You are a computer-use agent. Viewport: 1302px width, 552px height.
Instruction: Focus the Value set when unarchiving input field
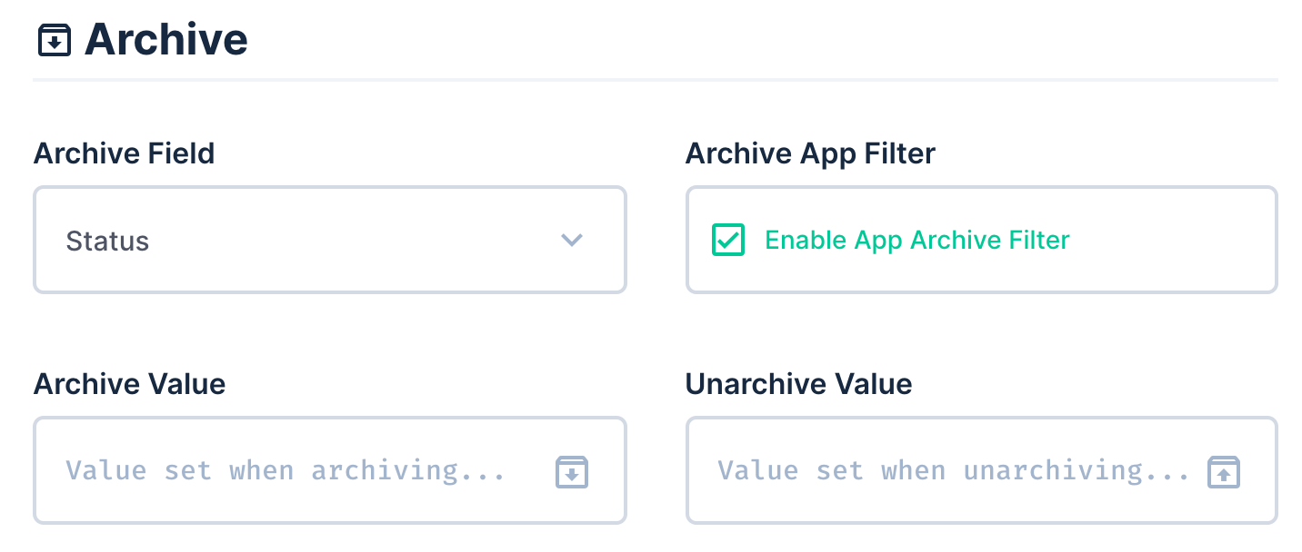(927, 470)
